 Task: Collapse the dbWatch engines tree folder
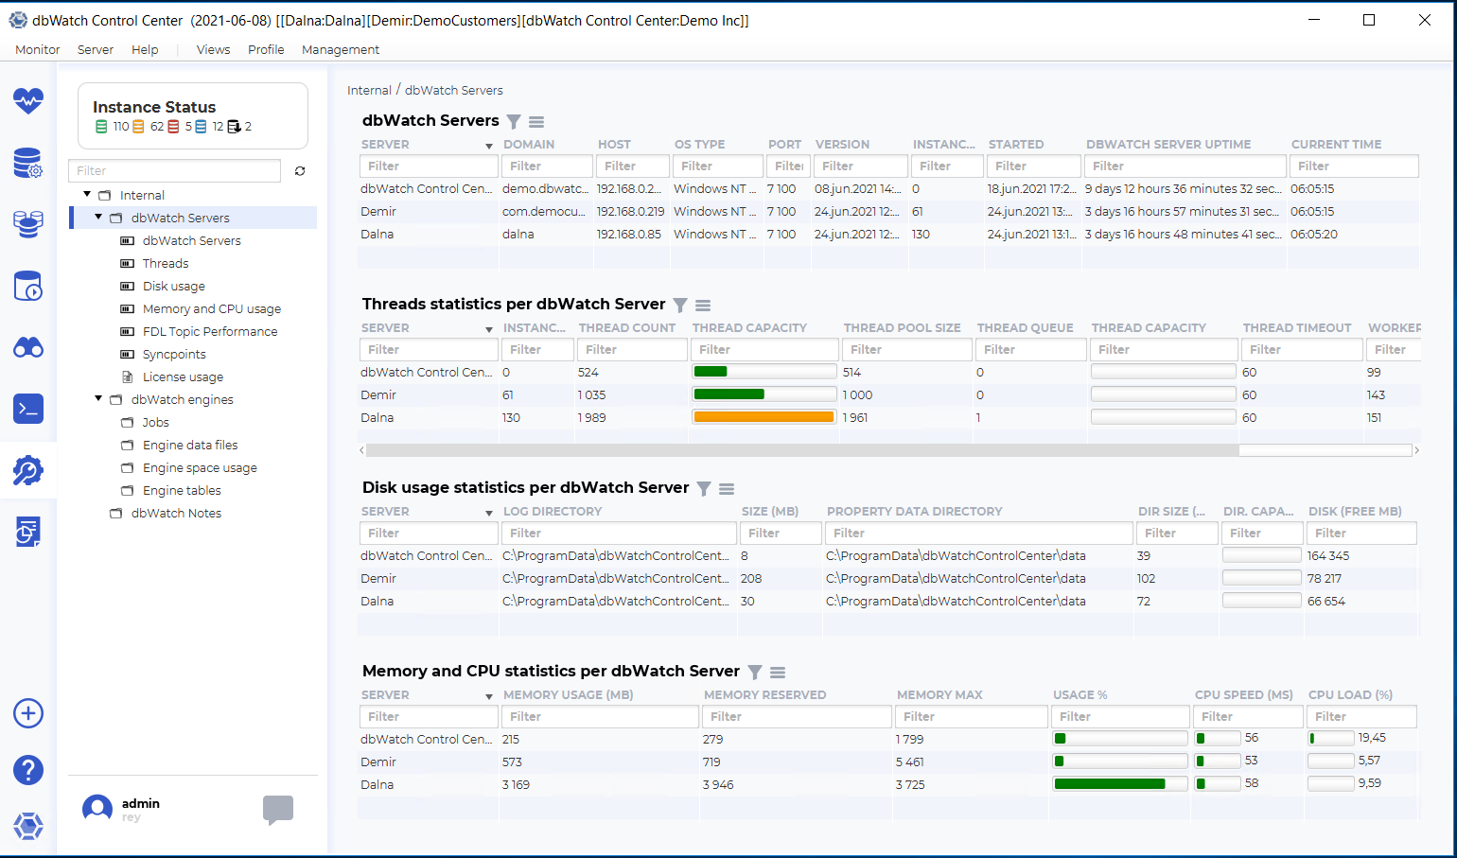(x=98, y=399)
